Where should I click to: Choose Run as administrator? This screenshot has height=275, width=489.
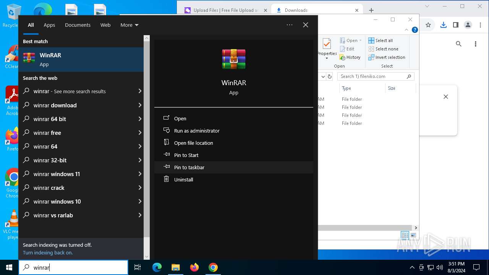click(234, 131)
